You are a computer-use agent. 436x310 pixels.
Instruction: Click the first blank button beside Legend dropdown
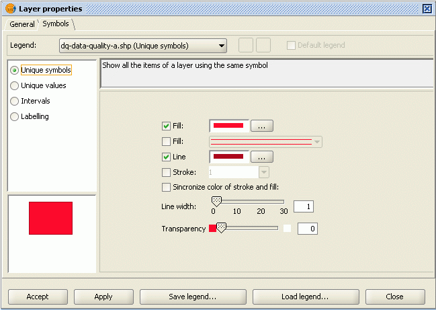pyautogui.click(x=246, y=45)
